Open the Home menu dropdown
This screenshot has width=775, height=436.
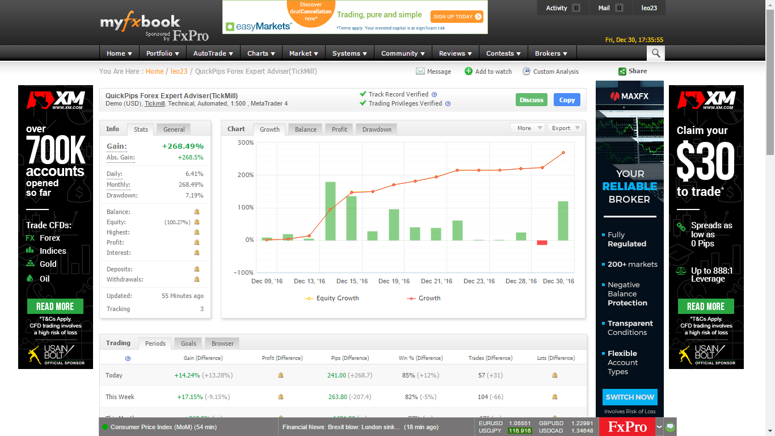(x=119, y=53)
